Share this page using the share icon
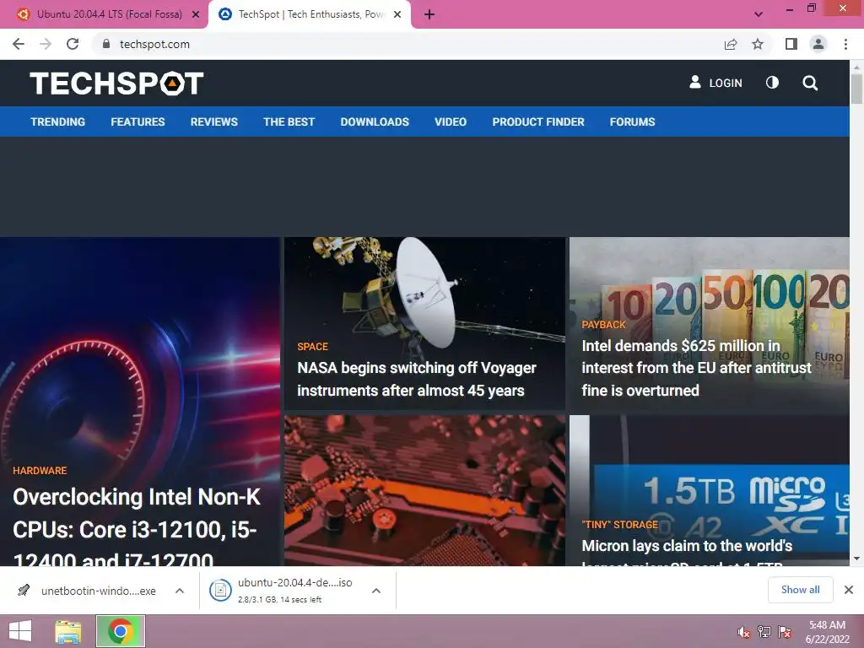 731,44
